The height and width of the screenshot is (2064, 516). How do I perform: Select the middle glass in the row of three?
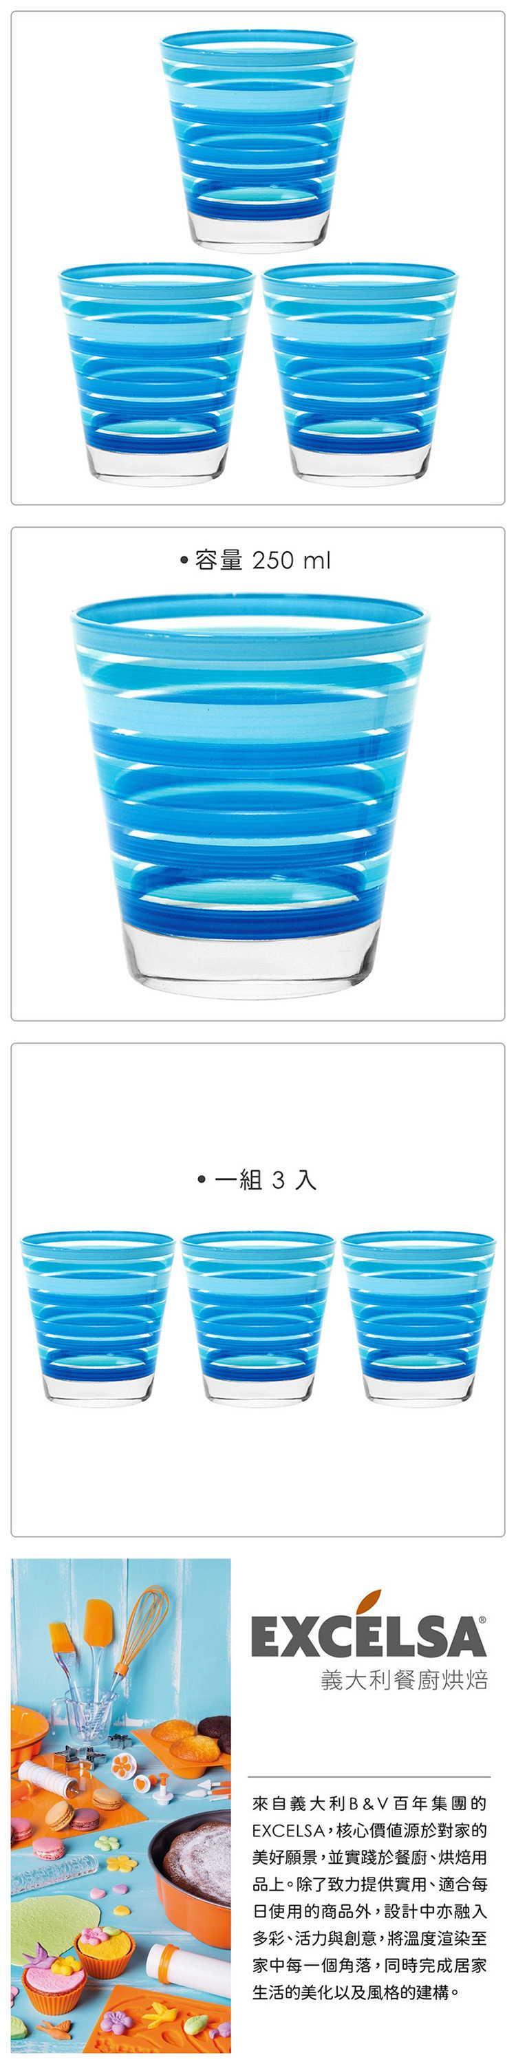(x=258, y=1319)
